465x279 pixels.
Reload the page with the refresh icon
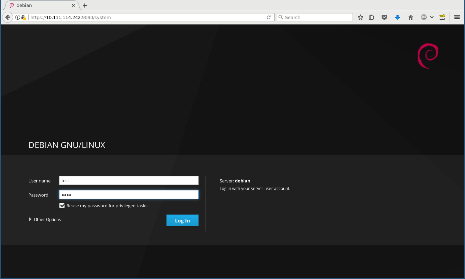[268, 17]
